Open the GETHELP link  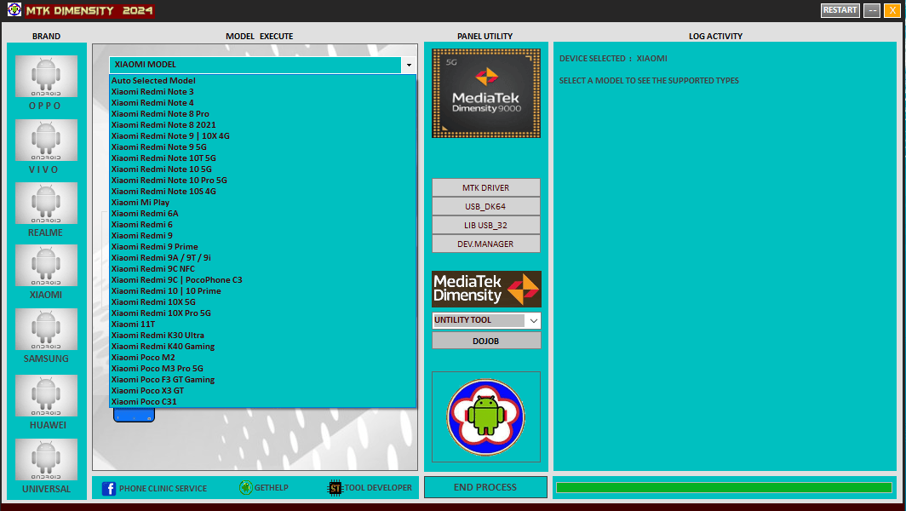(271, 487)
